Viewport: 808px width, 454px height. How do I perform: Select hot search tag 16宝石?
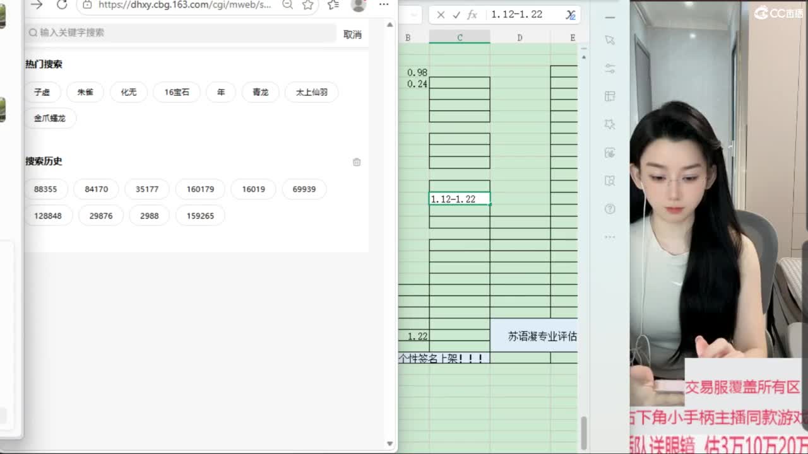pyautogui.click(x=177, y=92)
